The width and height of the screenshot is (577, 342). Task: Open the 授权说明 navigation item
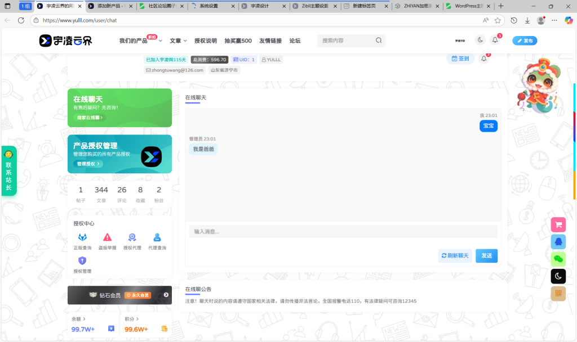[206, 40]
